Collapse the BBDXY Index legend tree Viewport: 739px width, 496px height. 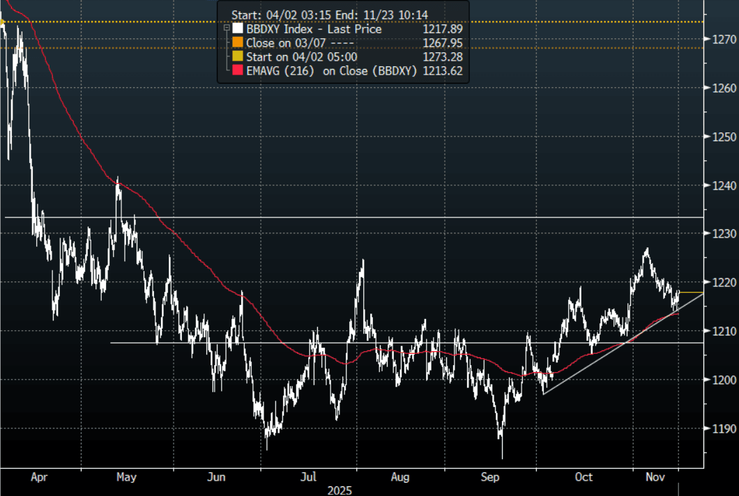pyautogui.click(x=226, y=29)
